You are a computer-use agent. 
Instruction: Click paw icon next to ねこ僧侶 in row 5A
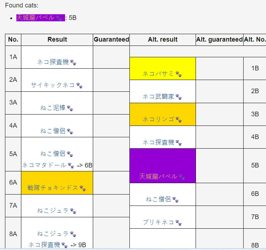70,154
